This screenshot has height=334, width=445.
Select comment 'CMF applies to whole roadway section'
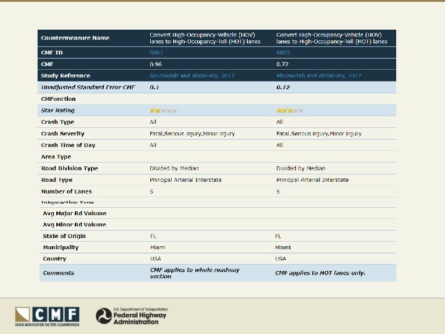195,273
